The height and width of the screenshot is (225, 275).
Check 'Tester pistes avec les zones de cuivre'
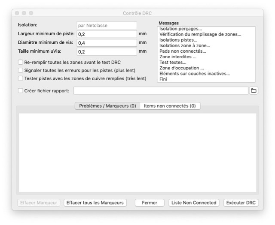coord(21,78)
